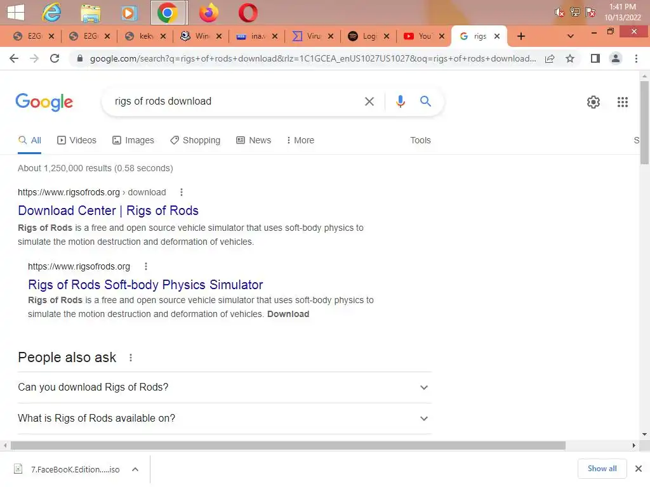650x487 pixels.
Task: Open the Chrome profile avatar
Action: pyautogui.click(x=616, y=58)
